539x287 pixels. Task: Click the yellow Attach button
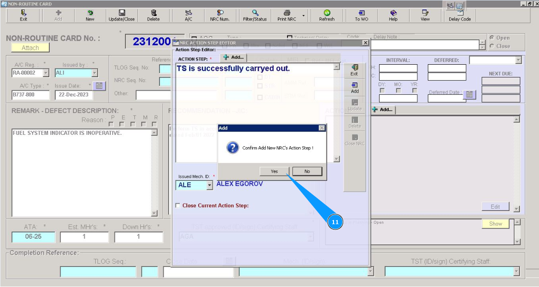click(30, 48)
